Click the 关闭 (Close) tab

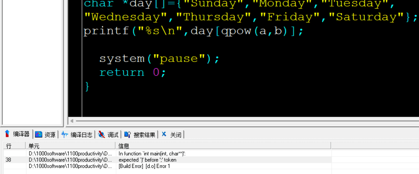coord(175,135)
